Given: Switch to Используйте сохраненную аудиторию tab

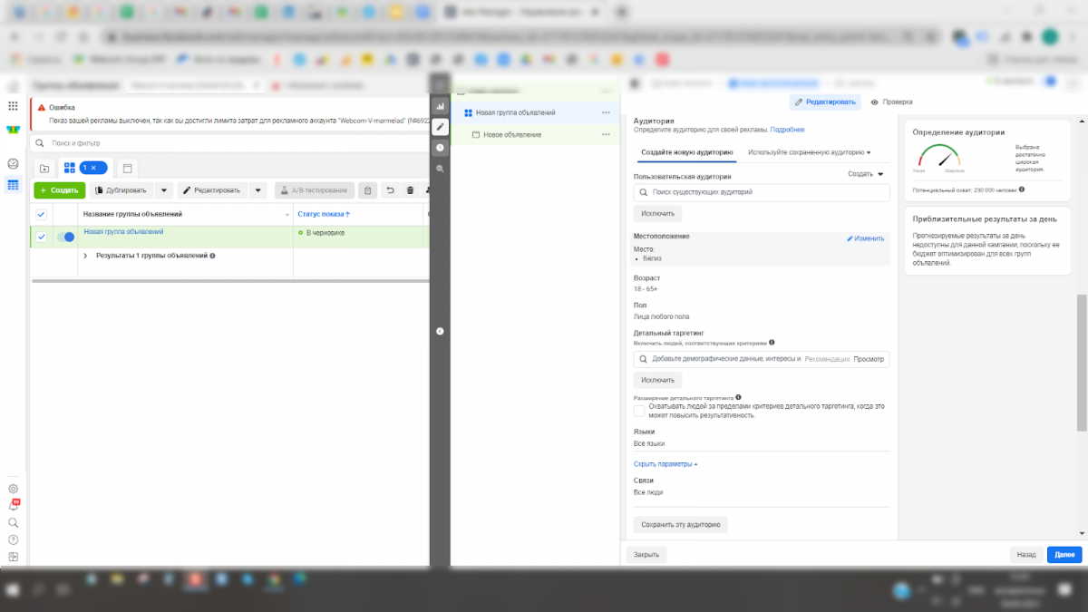Looking at the screenshot, I should [x=809, y=152].
